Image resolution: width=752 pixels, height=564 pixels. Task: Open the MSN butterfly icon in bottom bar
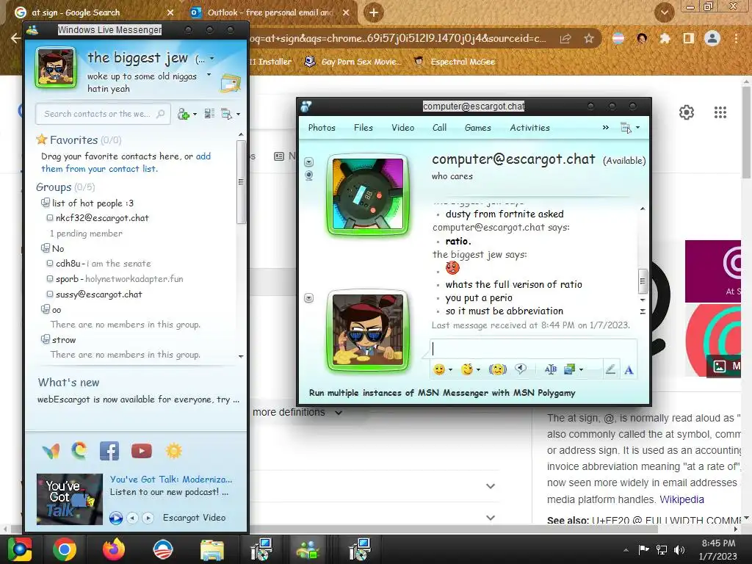(51, 451)
